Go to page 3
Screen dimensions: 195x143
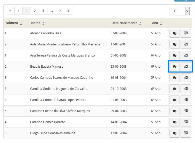(x=43, y=11)
